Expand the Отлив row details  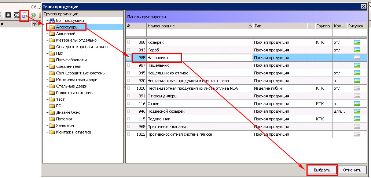(128, 104)
